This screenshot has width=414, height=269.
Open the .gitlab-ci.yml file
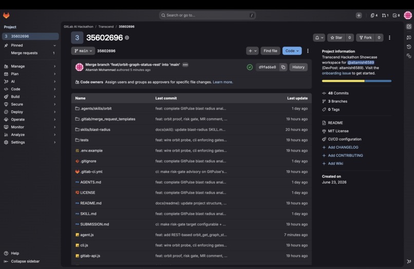(x=91, y=171)
